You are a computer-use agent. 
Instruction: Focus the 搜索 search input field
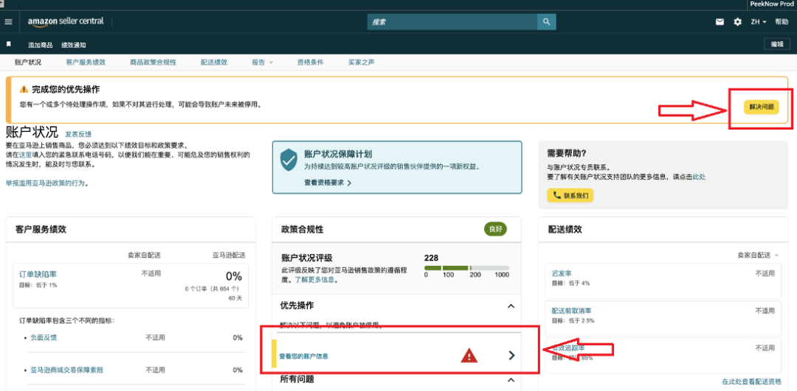(452, 22)
